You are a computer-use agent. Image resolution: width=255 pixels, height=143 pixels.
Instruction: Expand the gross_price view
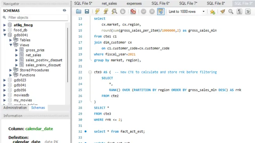16,50
